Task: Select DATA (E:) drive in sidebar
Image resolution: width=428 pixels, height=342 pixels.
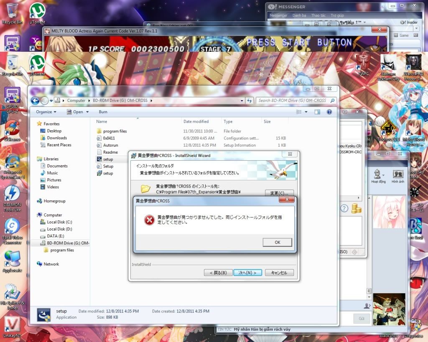Action: pyautogui.click(x=55, y=236)
